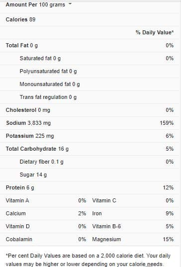Select the Calories 89 row

(x=90, y=19)
